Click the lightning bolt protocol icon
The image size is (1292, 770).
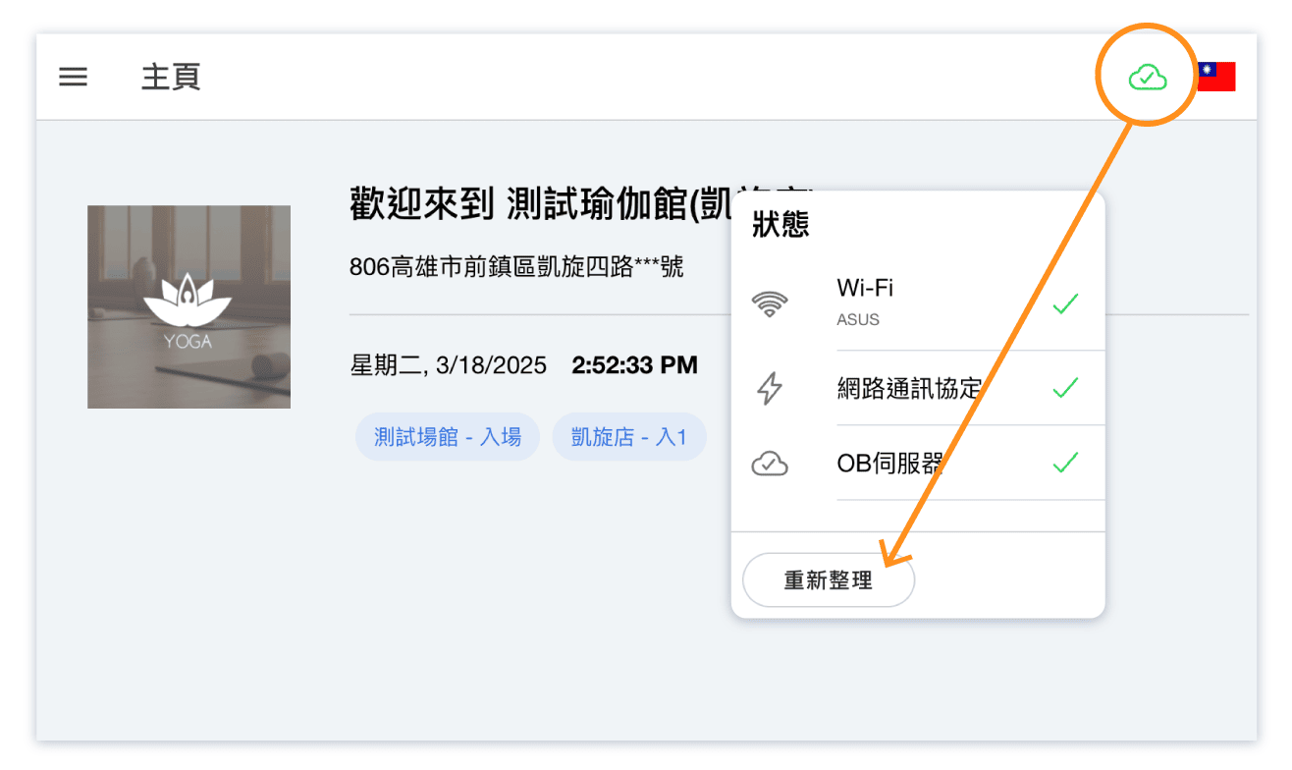click(x=769, y=389)
